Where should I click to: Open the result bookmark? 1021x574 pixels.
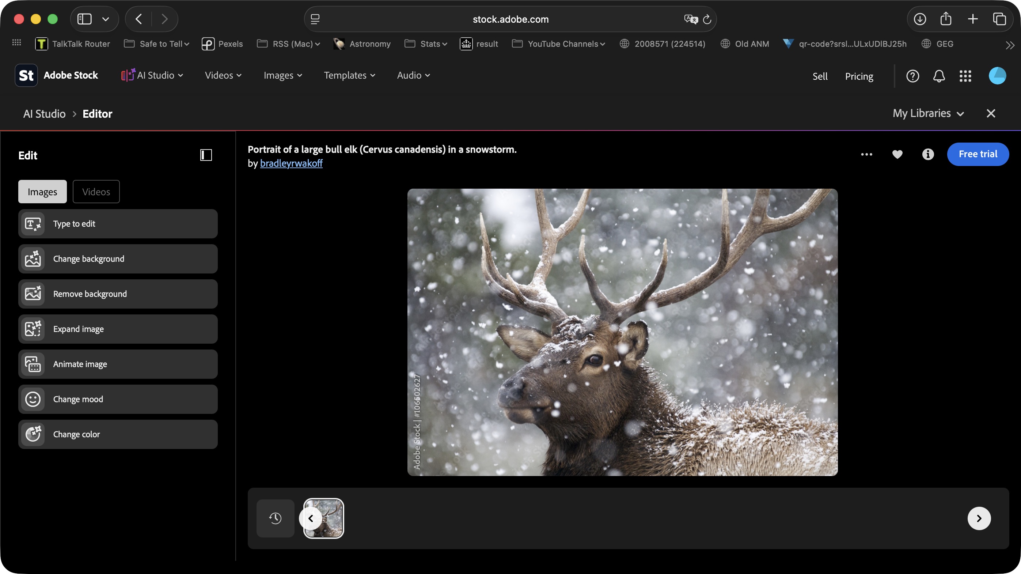click(479, 44)
